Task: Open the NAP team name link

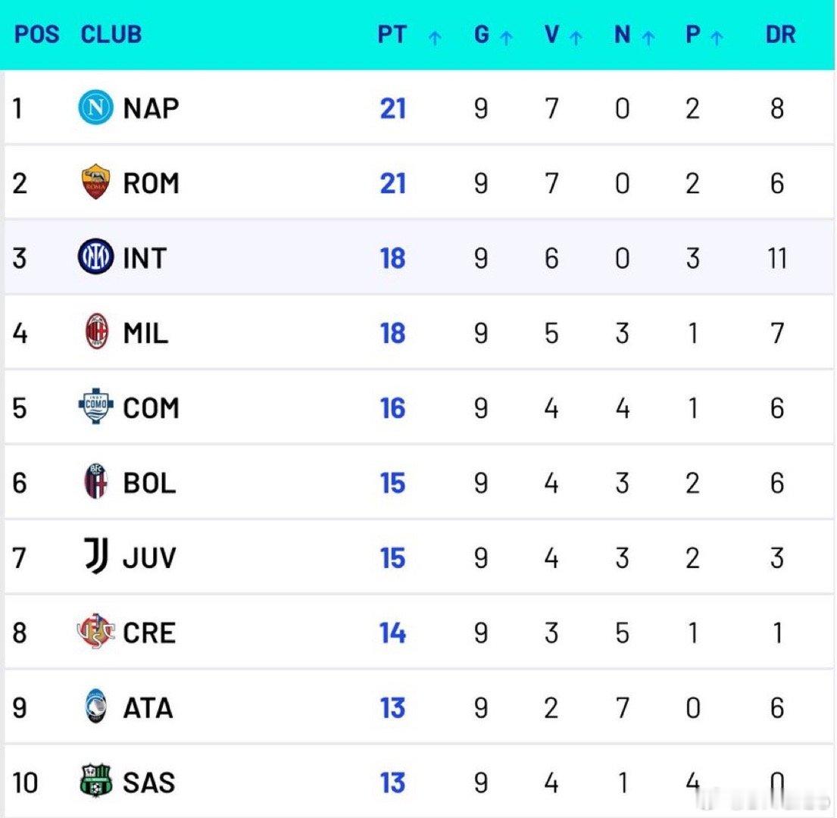Action: 151,108
